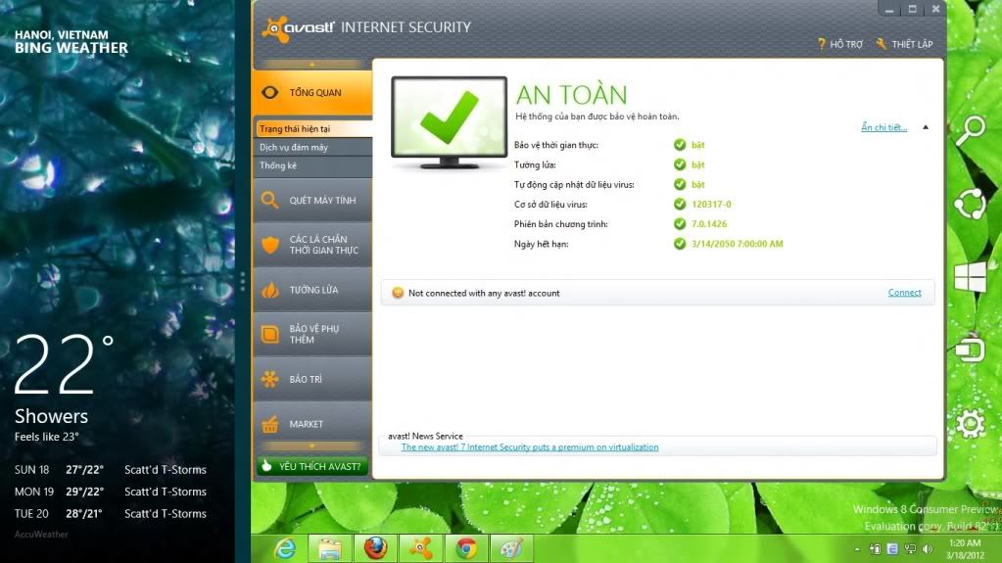Click the program version 7.0.1426

[x=709, y=224]
